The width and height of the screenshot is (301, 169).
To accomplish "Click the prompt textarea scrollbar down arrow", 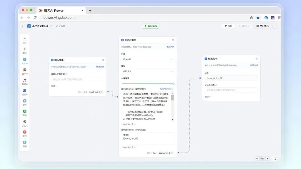I will tap(173, 119).
